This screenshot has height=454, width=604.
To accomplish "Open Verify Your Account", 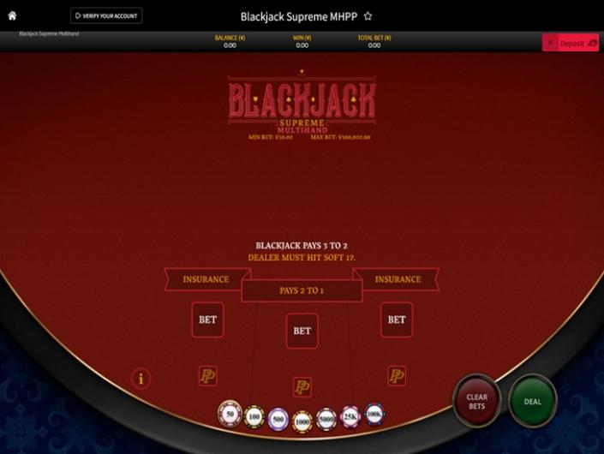I will [x=106, y=15].
